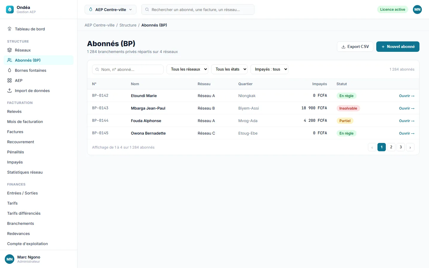429x268 pixels.
Task: Navigate to Structure breadcrumb
Action: 128,25
